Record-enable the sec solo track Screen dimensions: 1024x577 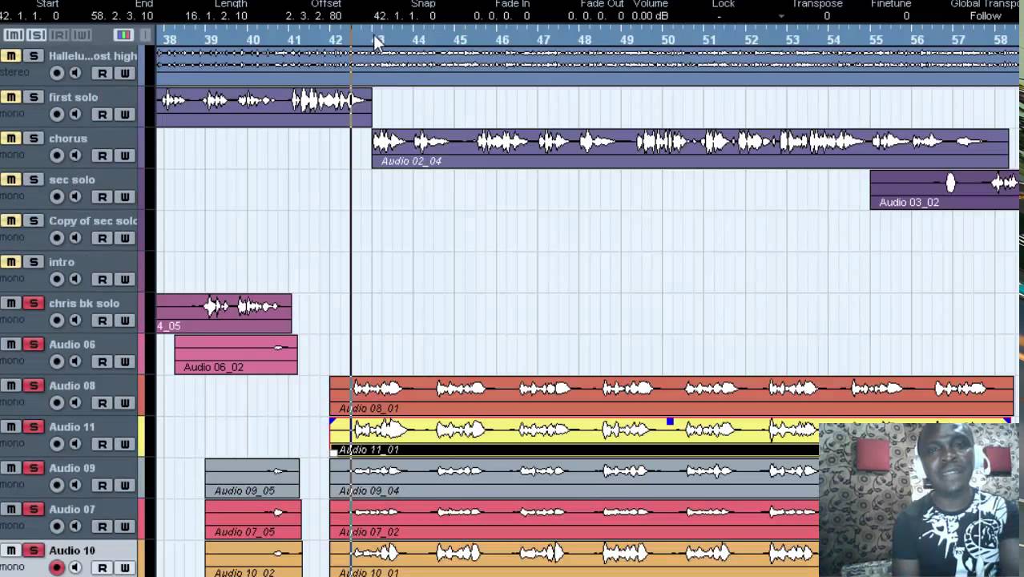(x=56, y=197)
